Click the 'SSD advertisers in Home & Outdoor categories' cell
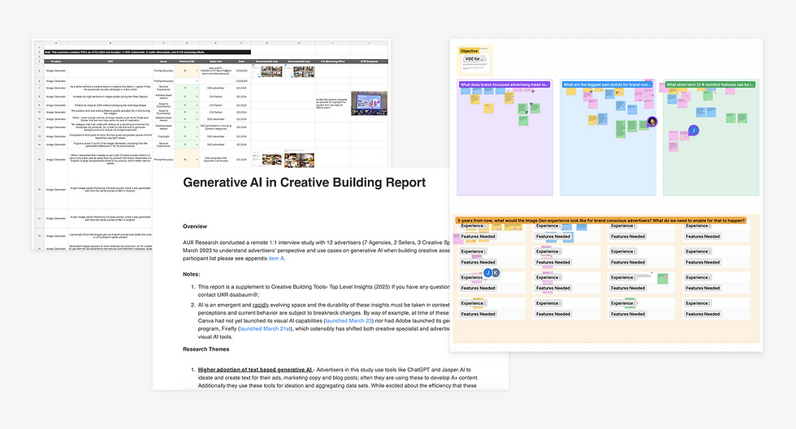 pyautogui.click(x=216, y=127)
